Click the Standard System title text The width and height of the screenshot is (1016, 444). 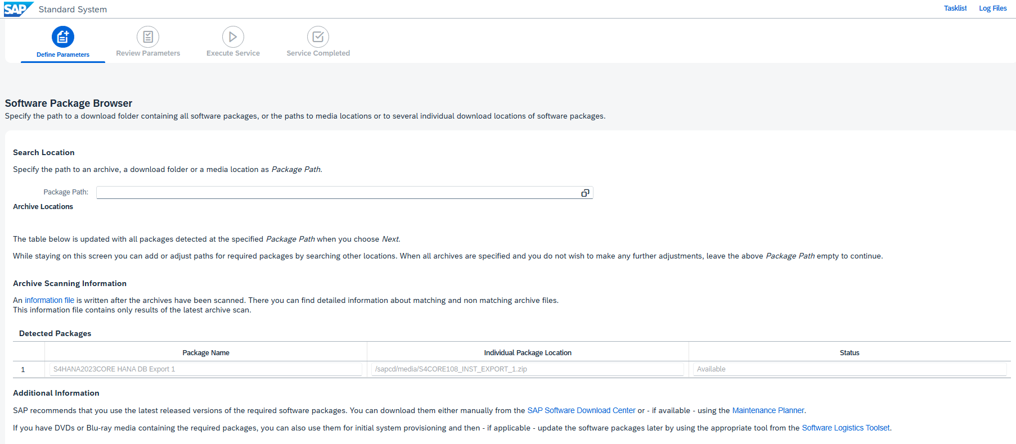[73, 10]
